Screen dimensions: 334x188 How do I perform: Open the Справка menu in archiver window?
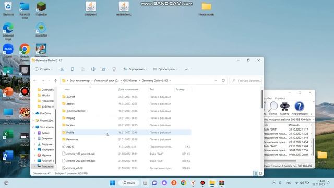point(280,98)
